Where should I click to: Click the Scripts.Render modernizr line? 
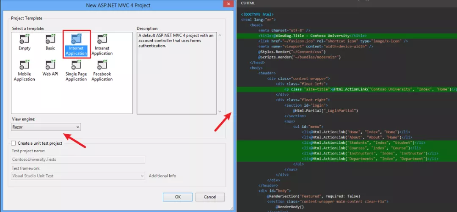(x=299, y=57)
